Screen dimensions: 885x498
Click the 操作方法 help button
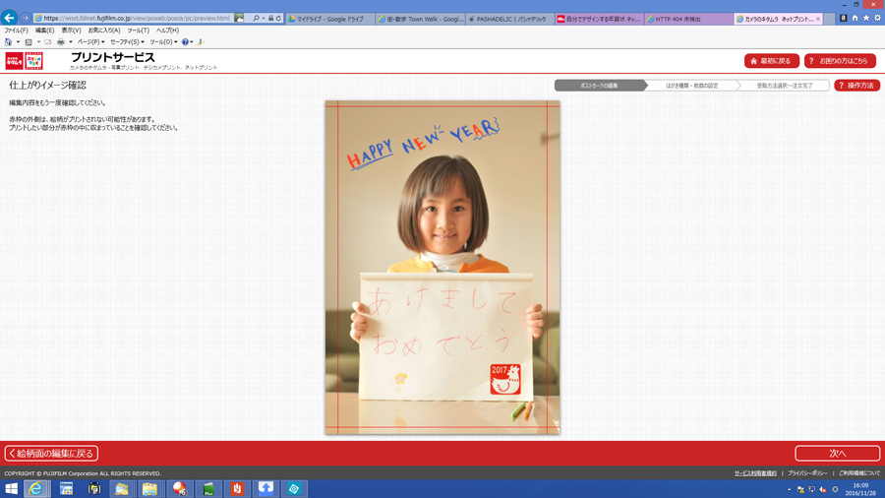(x=856, y=86)
